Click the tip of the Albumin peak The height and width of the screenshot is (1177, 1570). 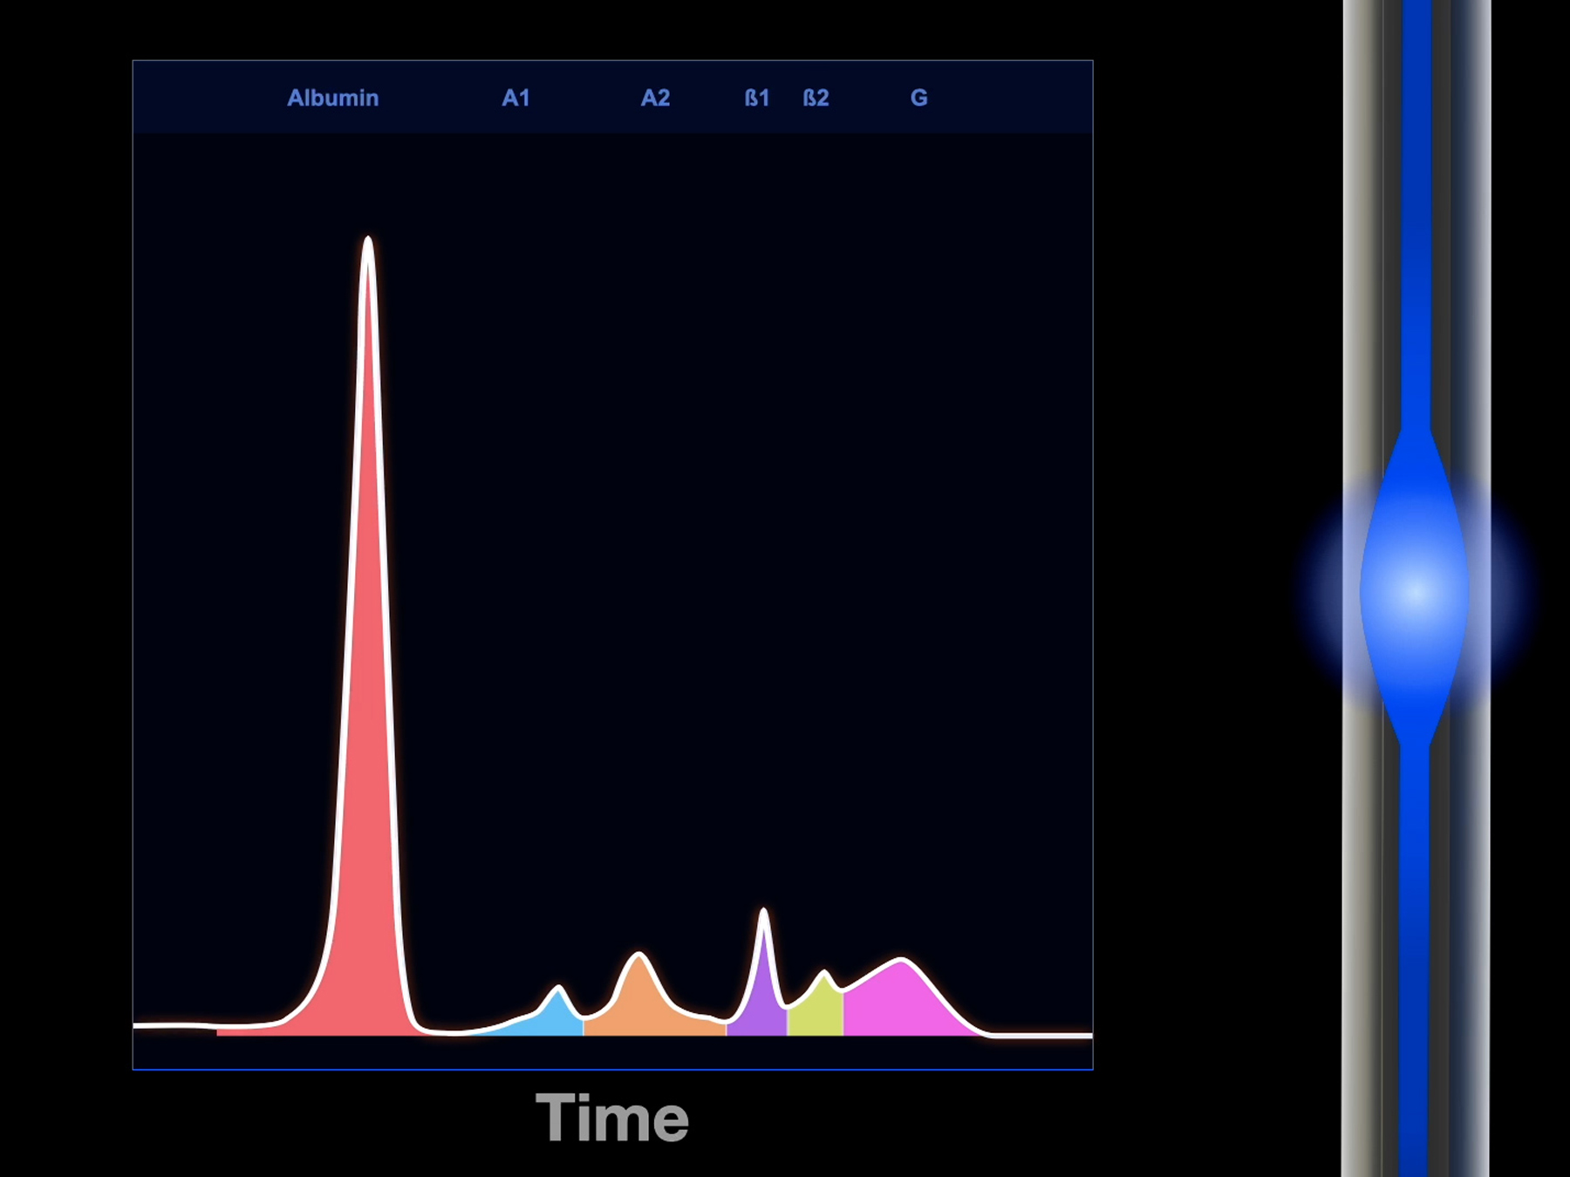click(368, 239)
